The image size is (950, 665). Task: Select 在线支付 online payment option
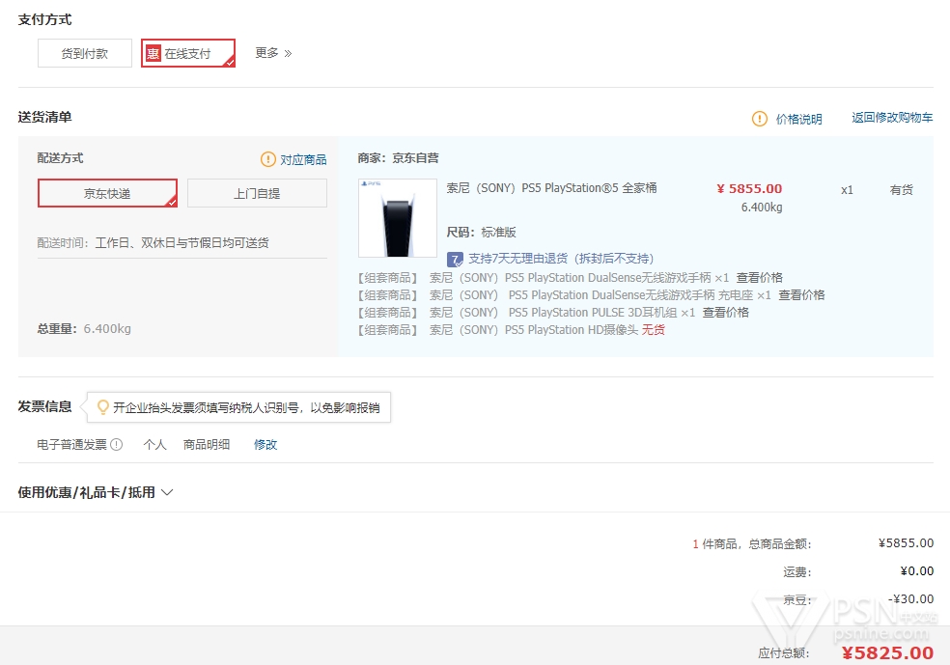[x=187, y=54]
